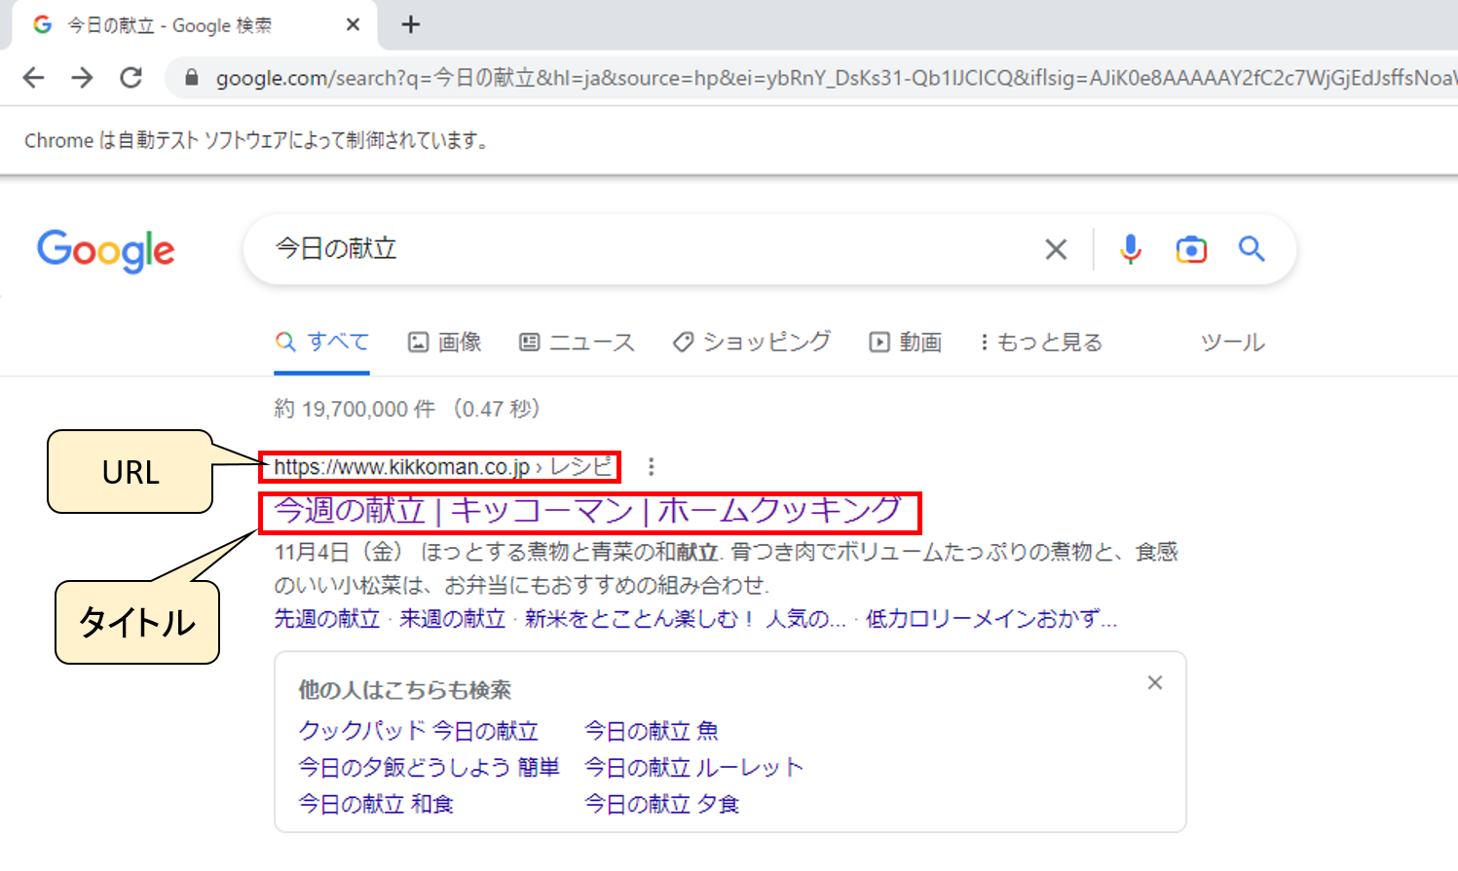The width and height of the screenshot is (1458, 871).
Task: Start voice search with the microphone icon
Action: click(1130, 250)
